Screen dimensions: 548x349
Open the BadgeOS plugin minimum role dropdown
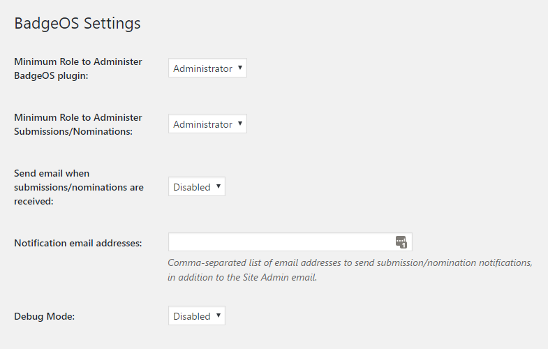pos(207,68)
